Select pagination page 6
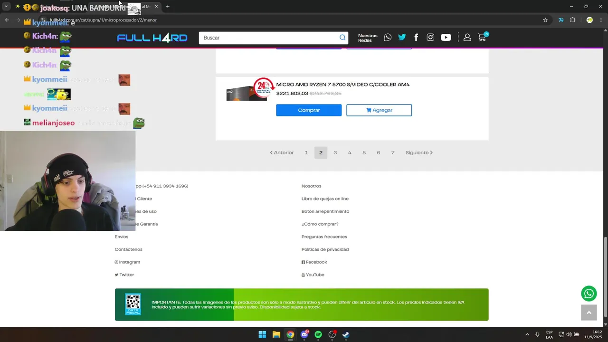This screenshot has width=608, height=342. click(x=378, y=152)
